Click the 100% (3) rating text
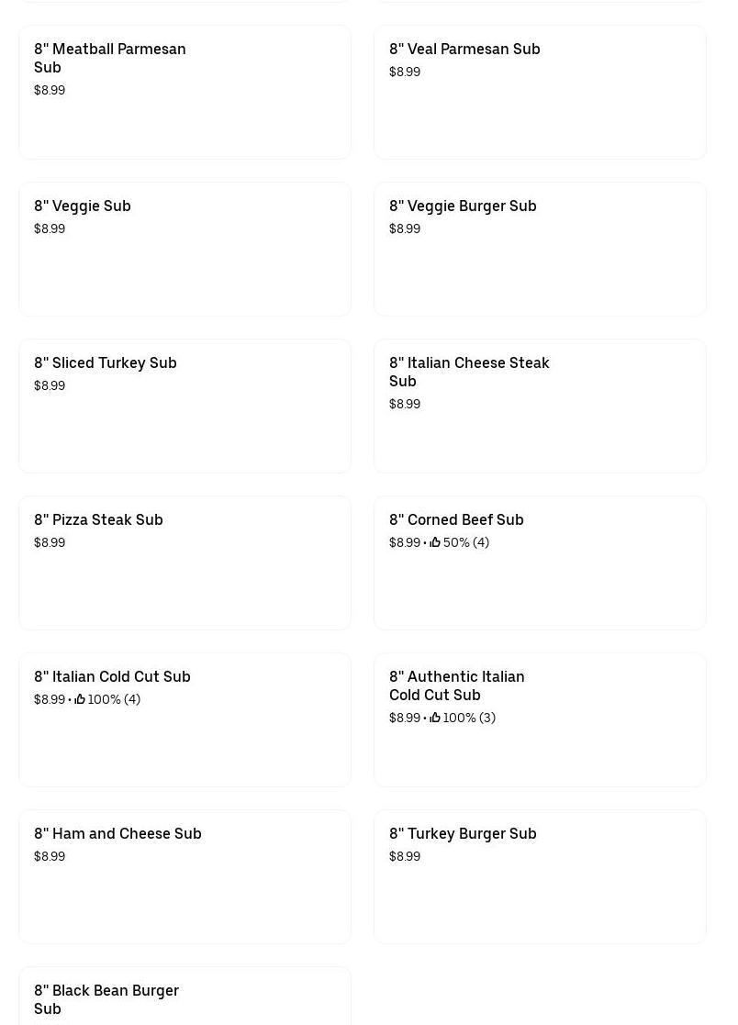738x1025 pixels. [x=469, y=718]
